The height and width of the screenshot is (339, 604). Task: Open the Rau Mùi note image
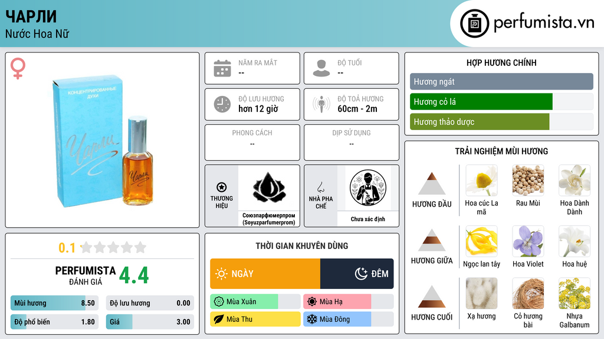528,181
